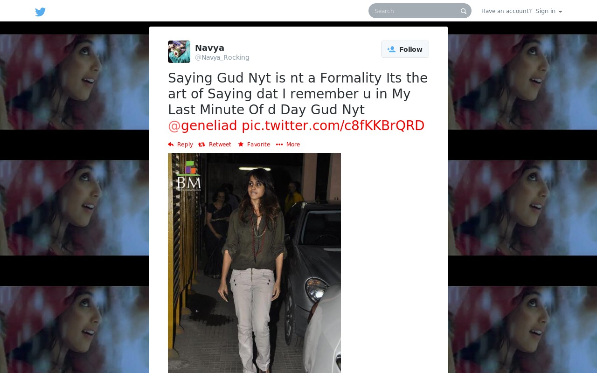The width and height of the screenshot is (597, 373).
Task: Click the Navya display name
Action: [x=209, y=48]
